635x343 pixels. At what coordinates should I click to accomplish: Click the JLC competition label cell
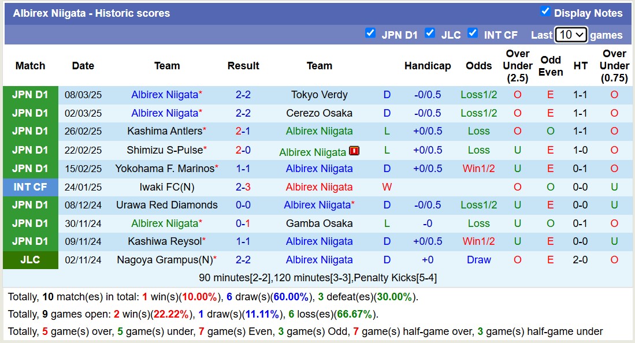tap(30, 260)
